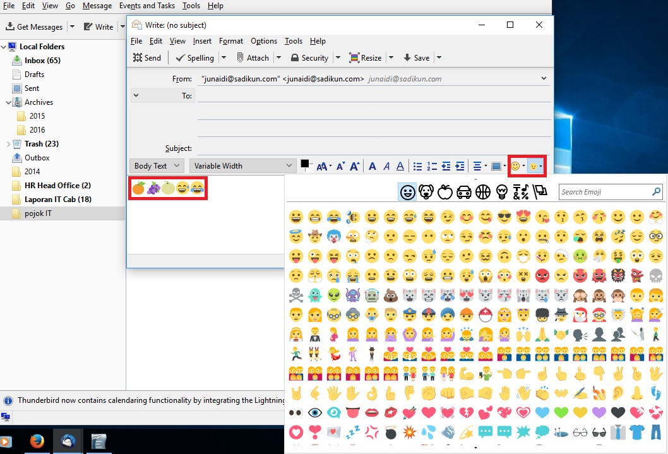668x454 pixels.
Task: Open the Resize dropdown arrow
Action: pyautogui.click(x=391, y=57)
